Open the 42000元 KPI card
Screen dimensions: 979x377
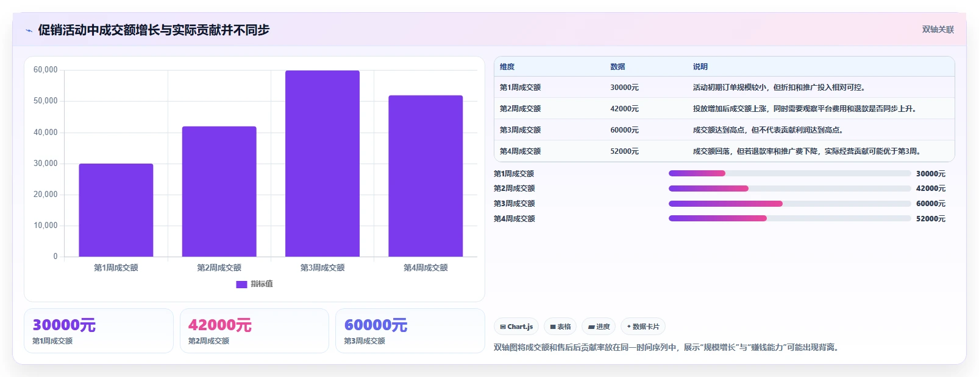[254, 331]
